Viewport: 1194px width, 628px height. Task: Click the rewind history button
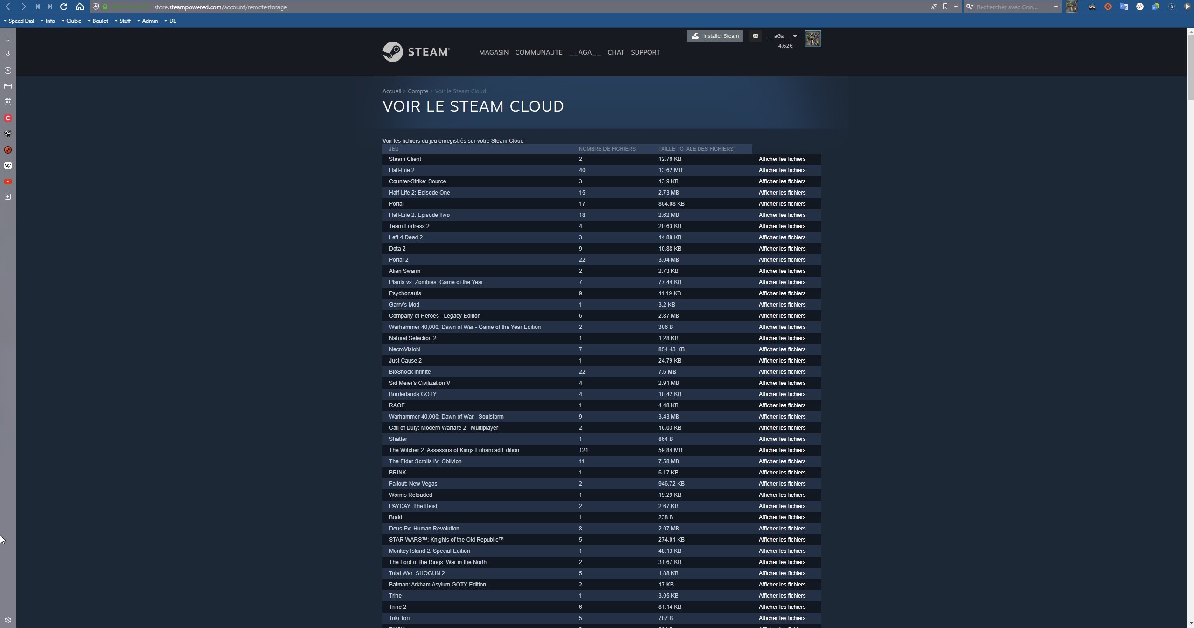37,7
